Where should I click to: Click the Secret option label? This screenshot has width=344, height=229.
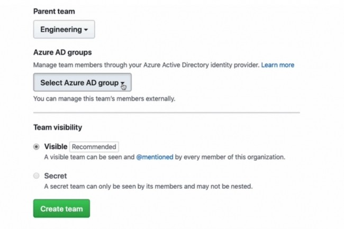click(56, 176)
